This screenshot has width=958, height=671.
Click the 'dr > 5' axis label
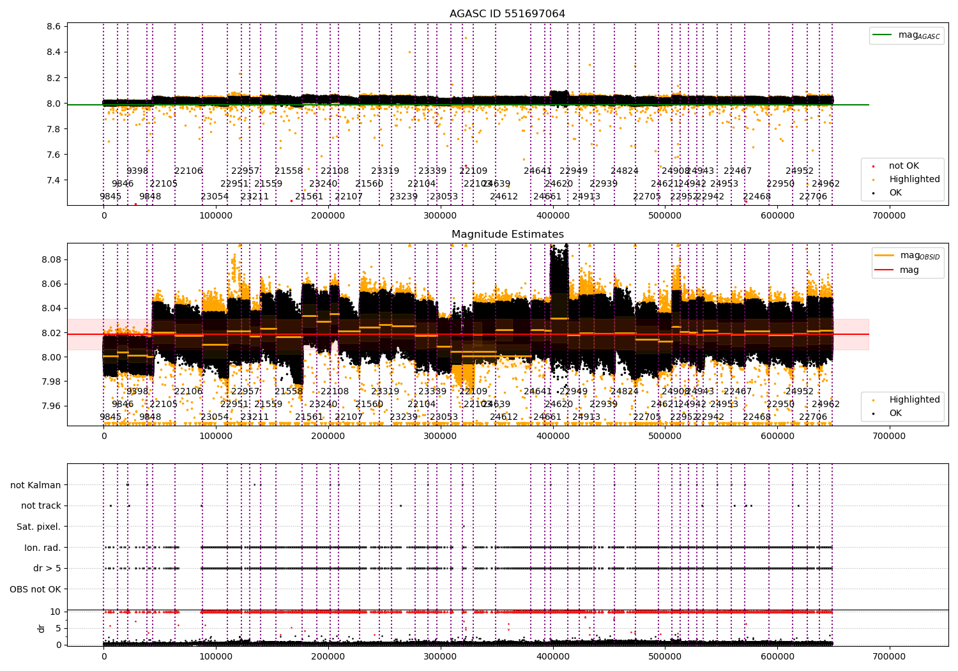pos(47,568)
